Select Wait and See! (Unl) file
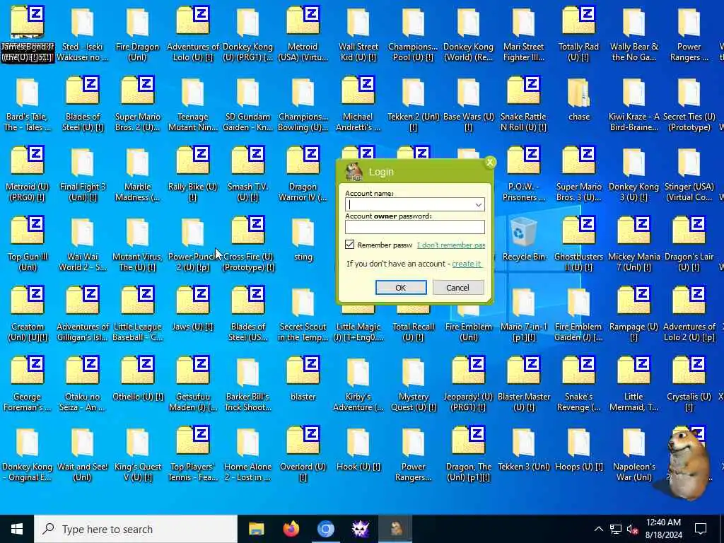 pos(83,453)
